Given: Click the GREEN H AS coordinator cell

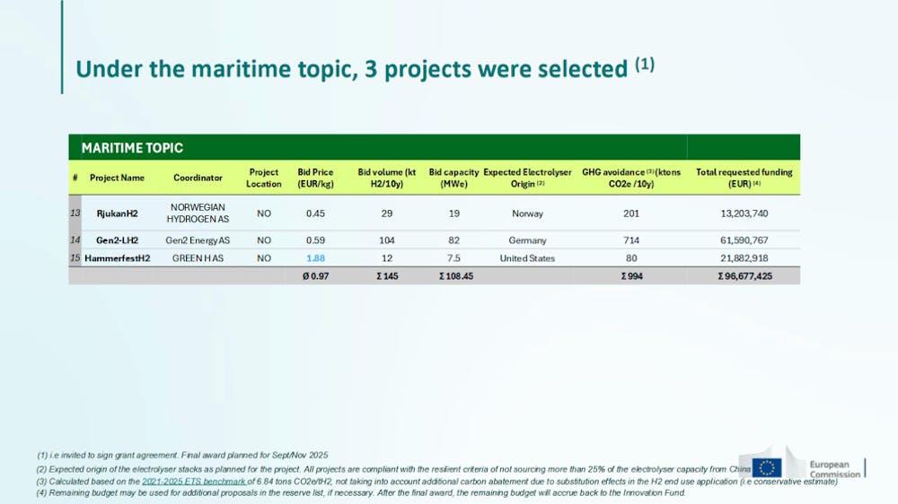Looking at the screenshot, I should 198,258.
